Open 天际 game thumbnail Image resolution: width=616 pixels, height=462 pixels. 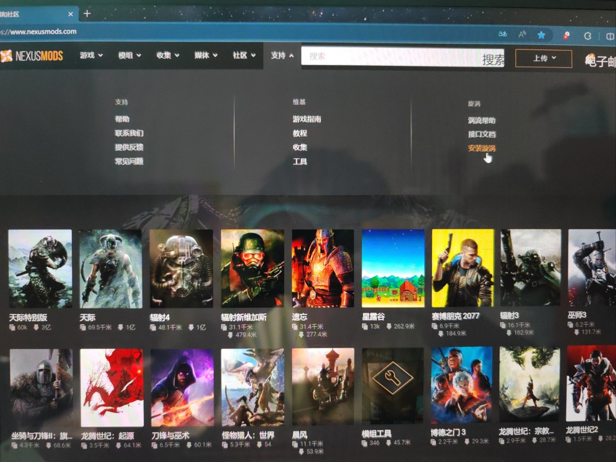pos(111,269)
